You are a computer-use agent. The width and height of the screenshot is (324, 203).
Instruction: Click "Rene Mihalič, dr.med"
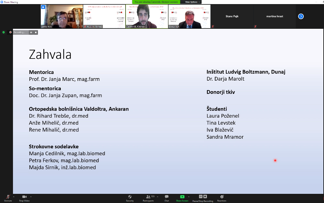pos(54,130)
